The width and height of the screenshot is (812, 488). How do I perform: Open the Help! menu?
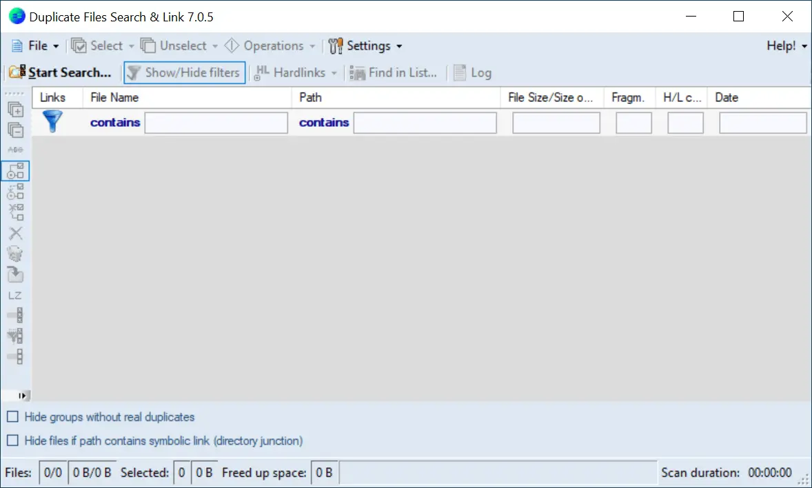tap(786, 45)
